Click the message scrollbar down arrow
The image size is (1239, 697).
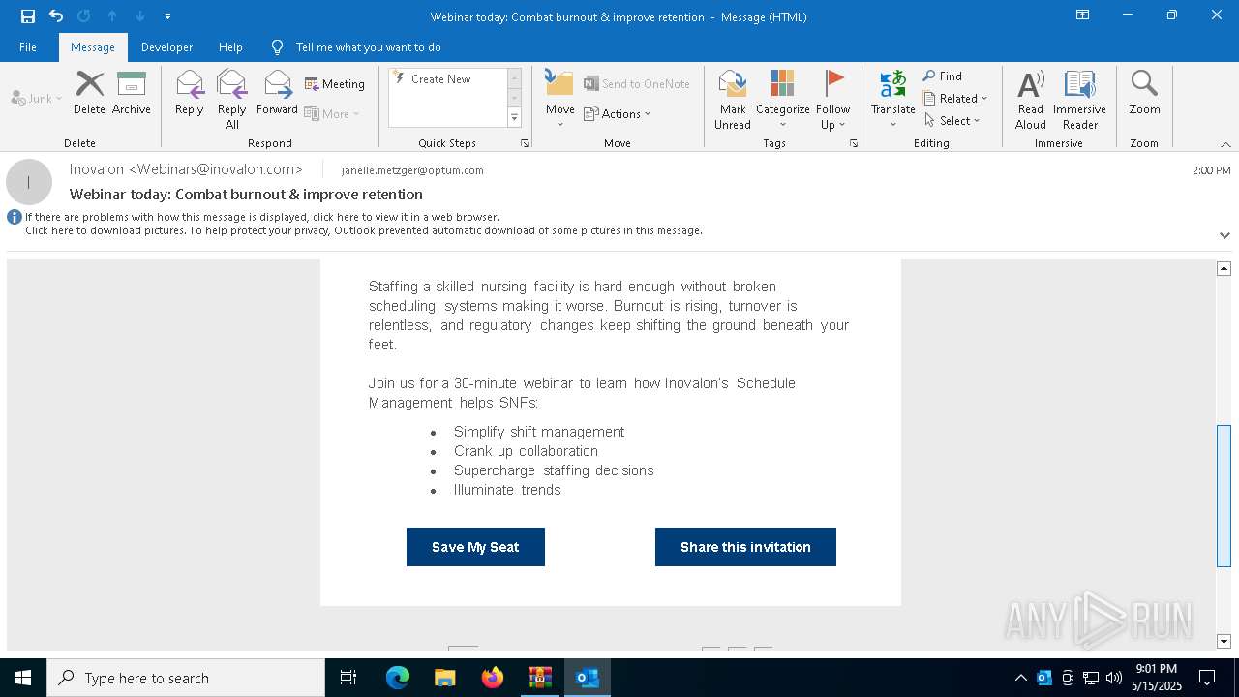tap(1224, 641)
